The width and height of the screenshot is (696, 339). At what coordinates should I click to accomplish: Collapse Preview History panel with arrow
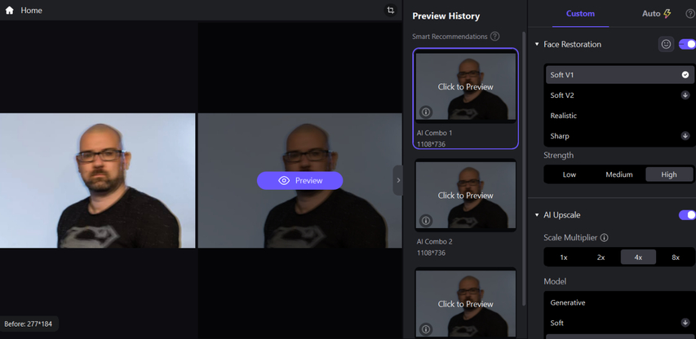point(398,180)
